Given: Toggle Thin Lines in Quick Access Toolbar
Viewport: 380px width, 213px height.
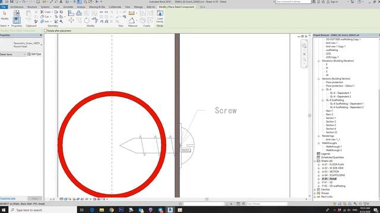Looking at the screenshot, I should coord(80,2).
